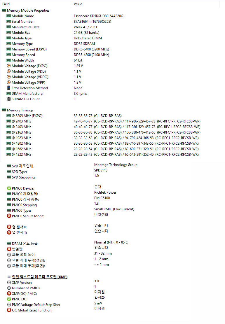The height and width of the screenshot is (324, 225).
Task: Click the value PMIC5100
Action: [x=102, y=198]
